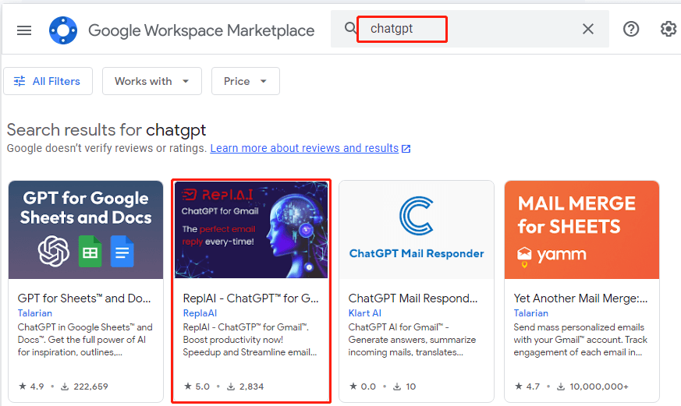681x406 pixels.
Task: Open the ReplAI ChatGPT for Gmail thumbnail
Action: click(x=251, y=229)
